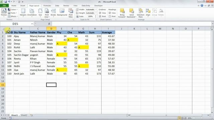Toggle Headings View checkbox
The height and width of the screenshot is (120, 214).
click(110, 13)
